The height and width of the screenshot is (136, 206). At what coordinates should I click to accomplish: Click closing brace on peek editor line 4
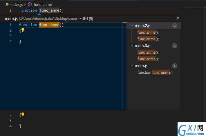tap(20, 41)
